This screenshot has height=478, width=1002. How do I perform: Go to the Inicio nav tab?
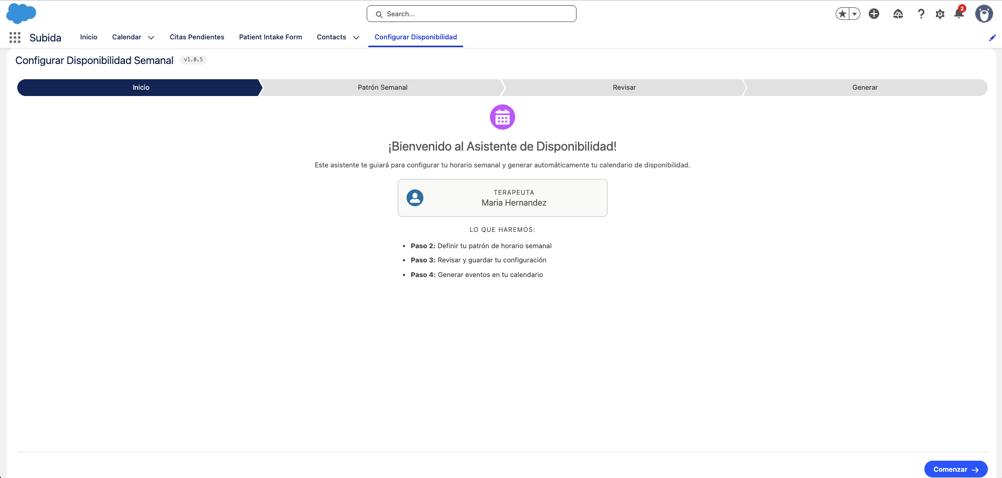click(x=89, y=37)
